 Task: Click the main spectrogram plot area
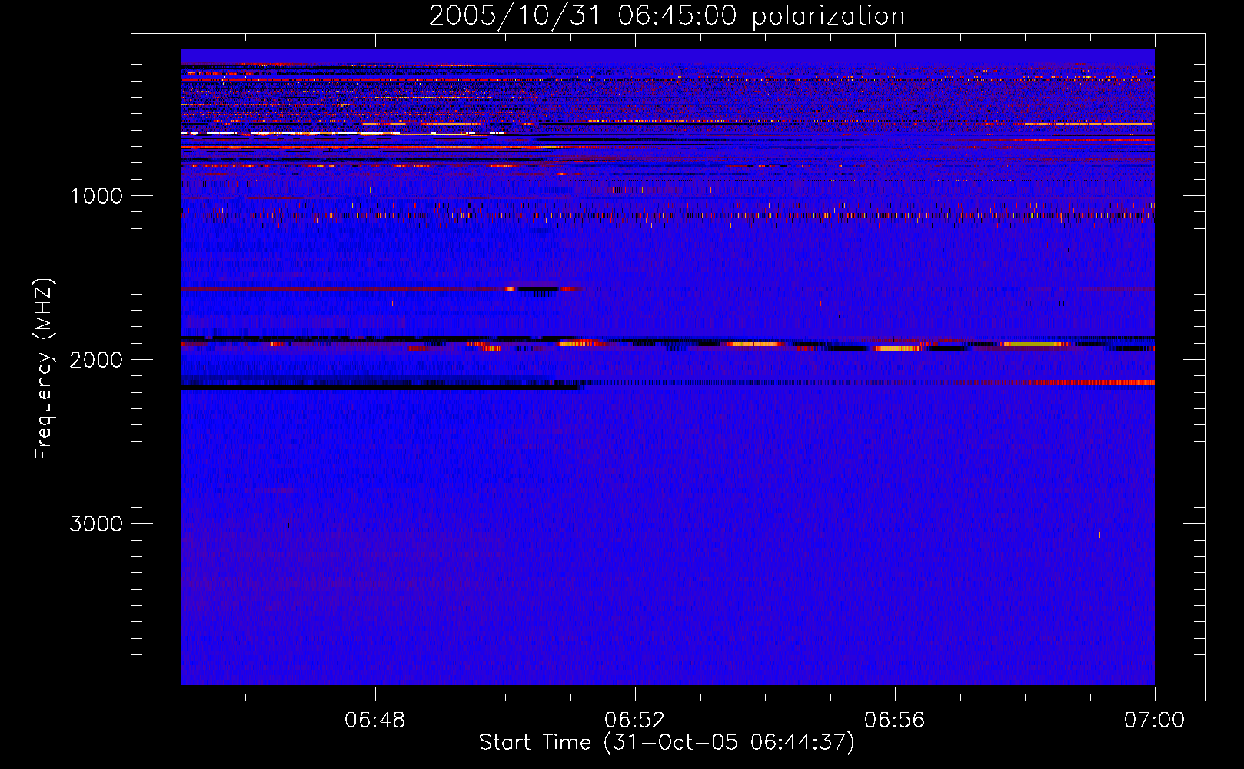pyautogui.click(x=667, y=367)
